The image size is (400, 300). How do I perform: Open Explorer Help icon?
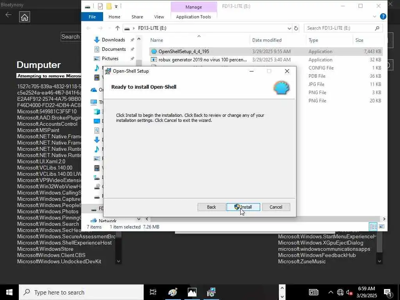click(383, 16)
